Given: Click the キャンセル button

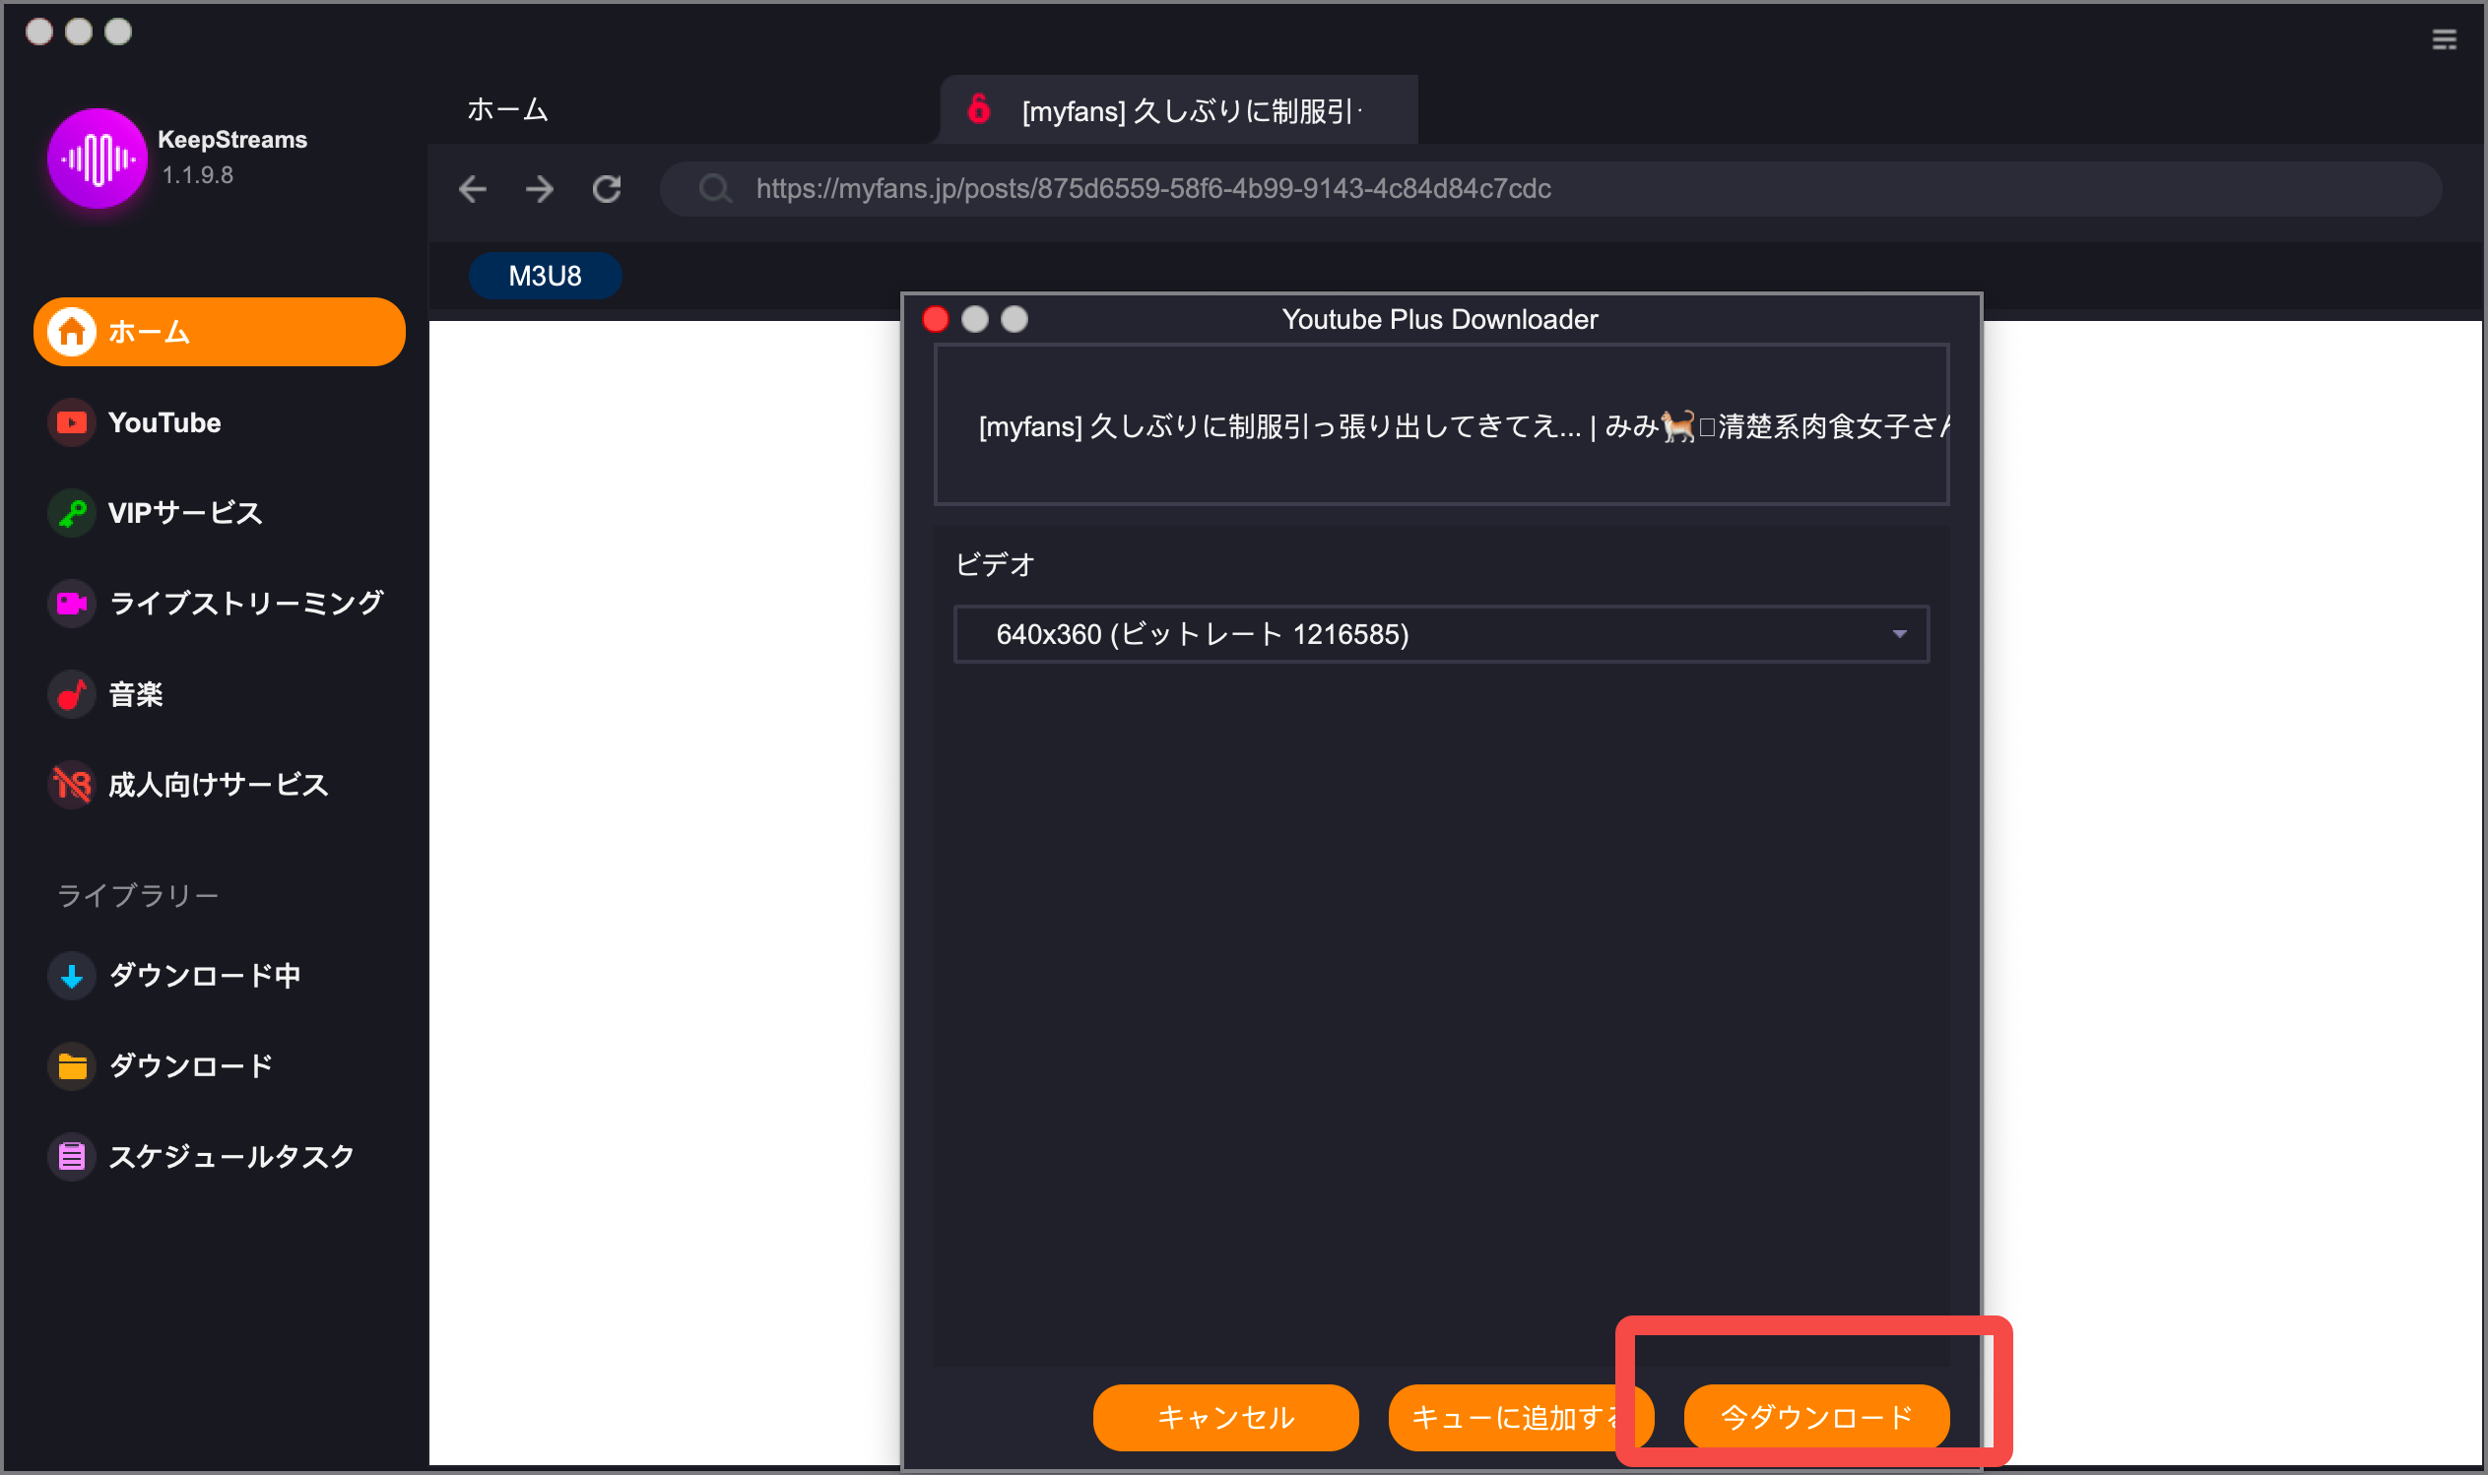Looking at the screenshot, I should click(1225, 1416).
